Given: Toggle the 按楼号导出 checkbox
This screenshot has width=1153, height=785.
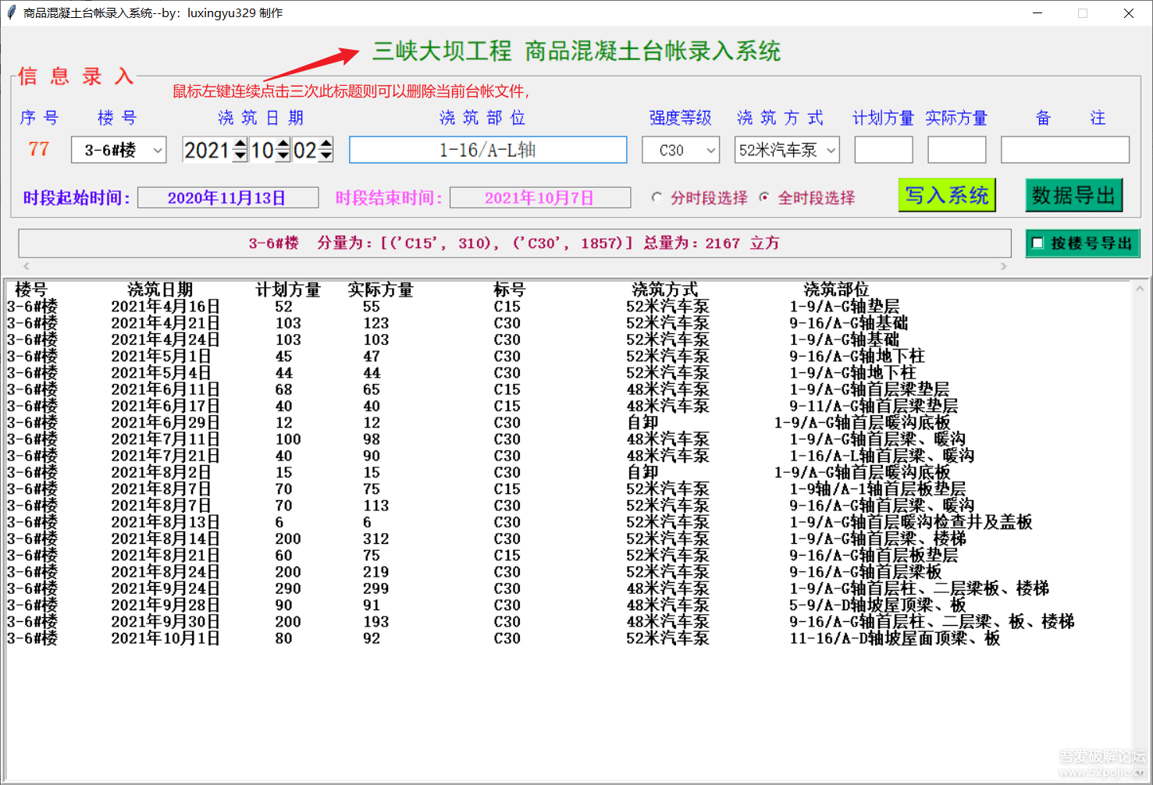Looking at the screenshot, I should tap(1037, 243).
